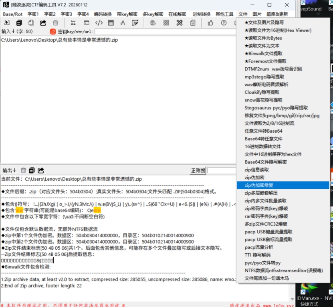Select 修复文件头png/bmp/gif/zip/rar/jpg entry

(x=283, y=115)
